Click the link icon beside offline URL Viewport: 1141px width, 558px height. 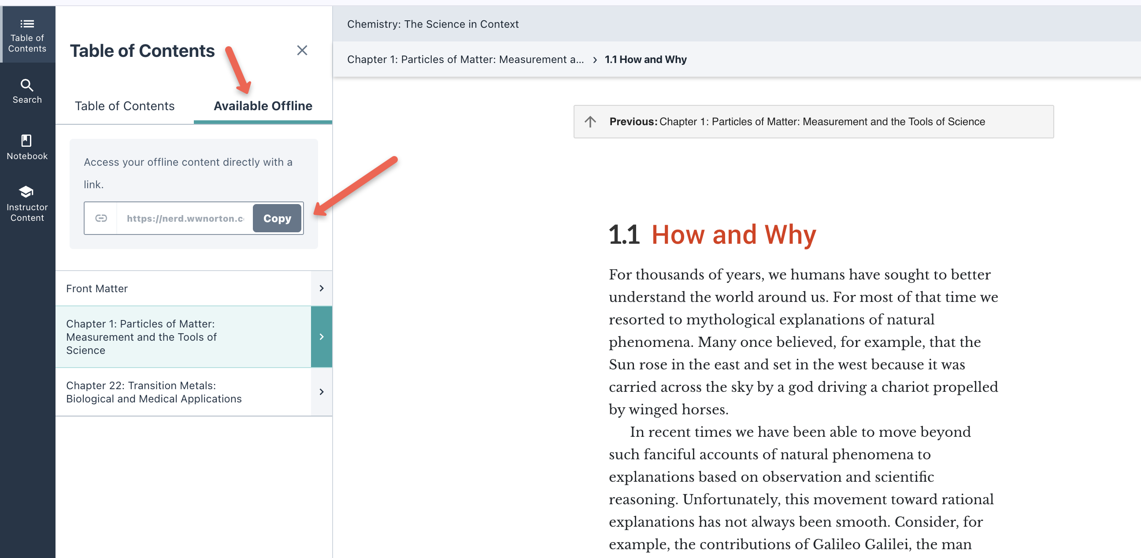coord(101,218)
